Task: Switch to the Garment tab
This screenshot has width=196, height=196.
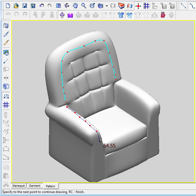Action: [35, 186]
